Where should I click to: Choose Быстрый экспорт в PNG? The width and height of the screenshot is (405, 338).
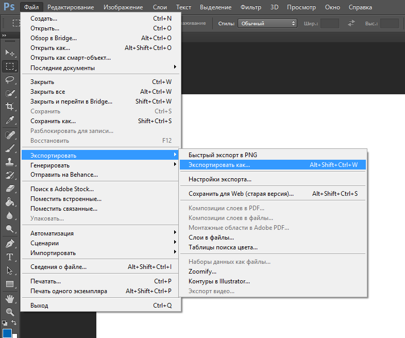point(273,155)
